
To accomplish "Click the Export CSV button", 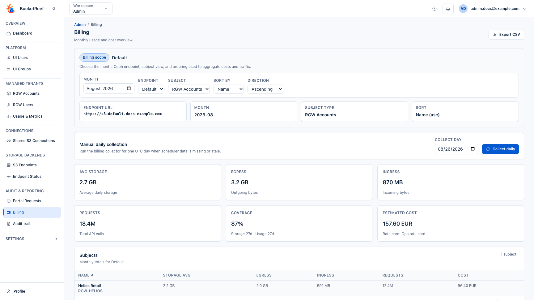I will tap(506, 35).
